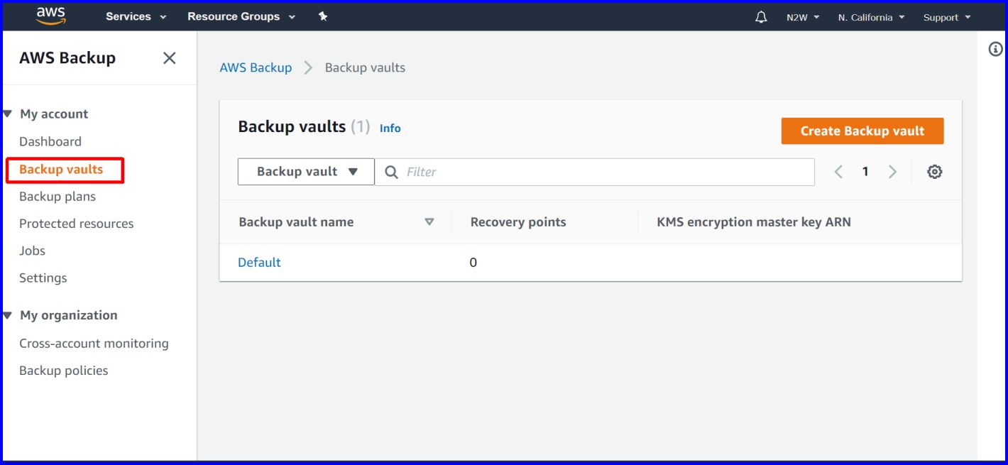Click the AWS logo home icon
Screen dimensions: 1008x465
[50, 16]
